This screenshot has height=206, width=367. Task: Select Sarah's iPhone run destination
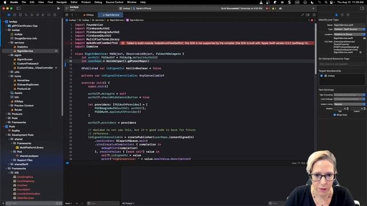pyautogui.click(x=142, y=9)
